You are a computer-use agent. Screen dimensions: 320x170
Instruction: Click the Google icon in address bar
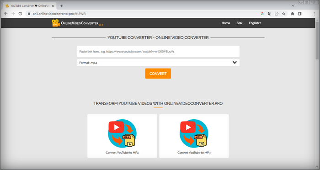point(262,14)
